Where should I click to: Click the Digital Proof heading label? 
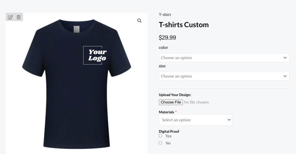tap(169, 131)
